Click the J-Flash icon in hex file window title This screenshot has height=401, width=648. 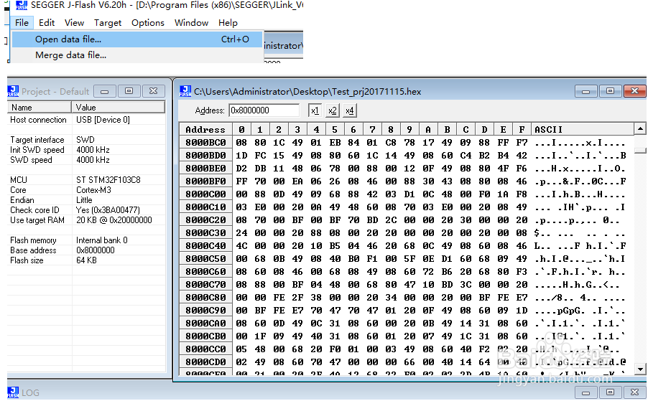[185, 91]
